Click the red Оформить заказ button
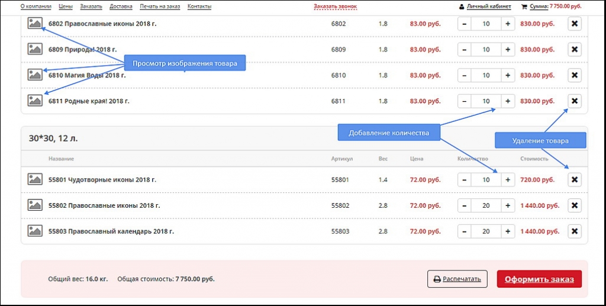Image resolution: width=606 pixels, height=306 pixels. 539,279
